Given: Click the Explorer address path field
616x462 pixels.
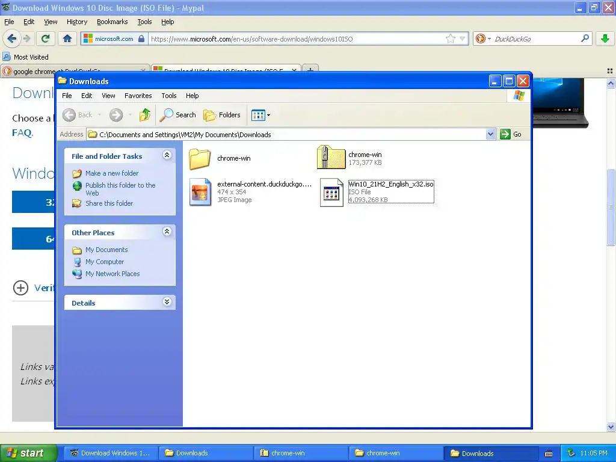Looking at the screenshot, I should tap(286, 134).
